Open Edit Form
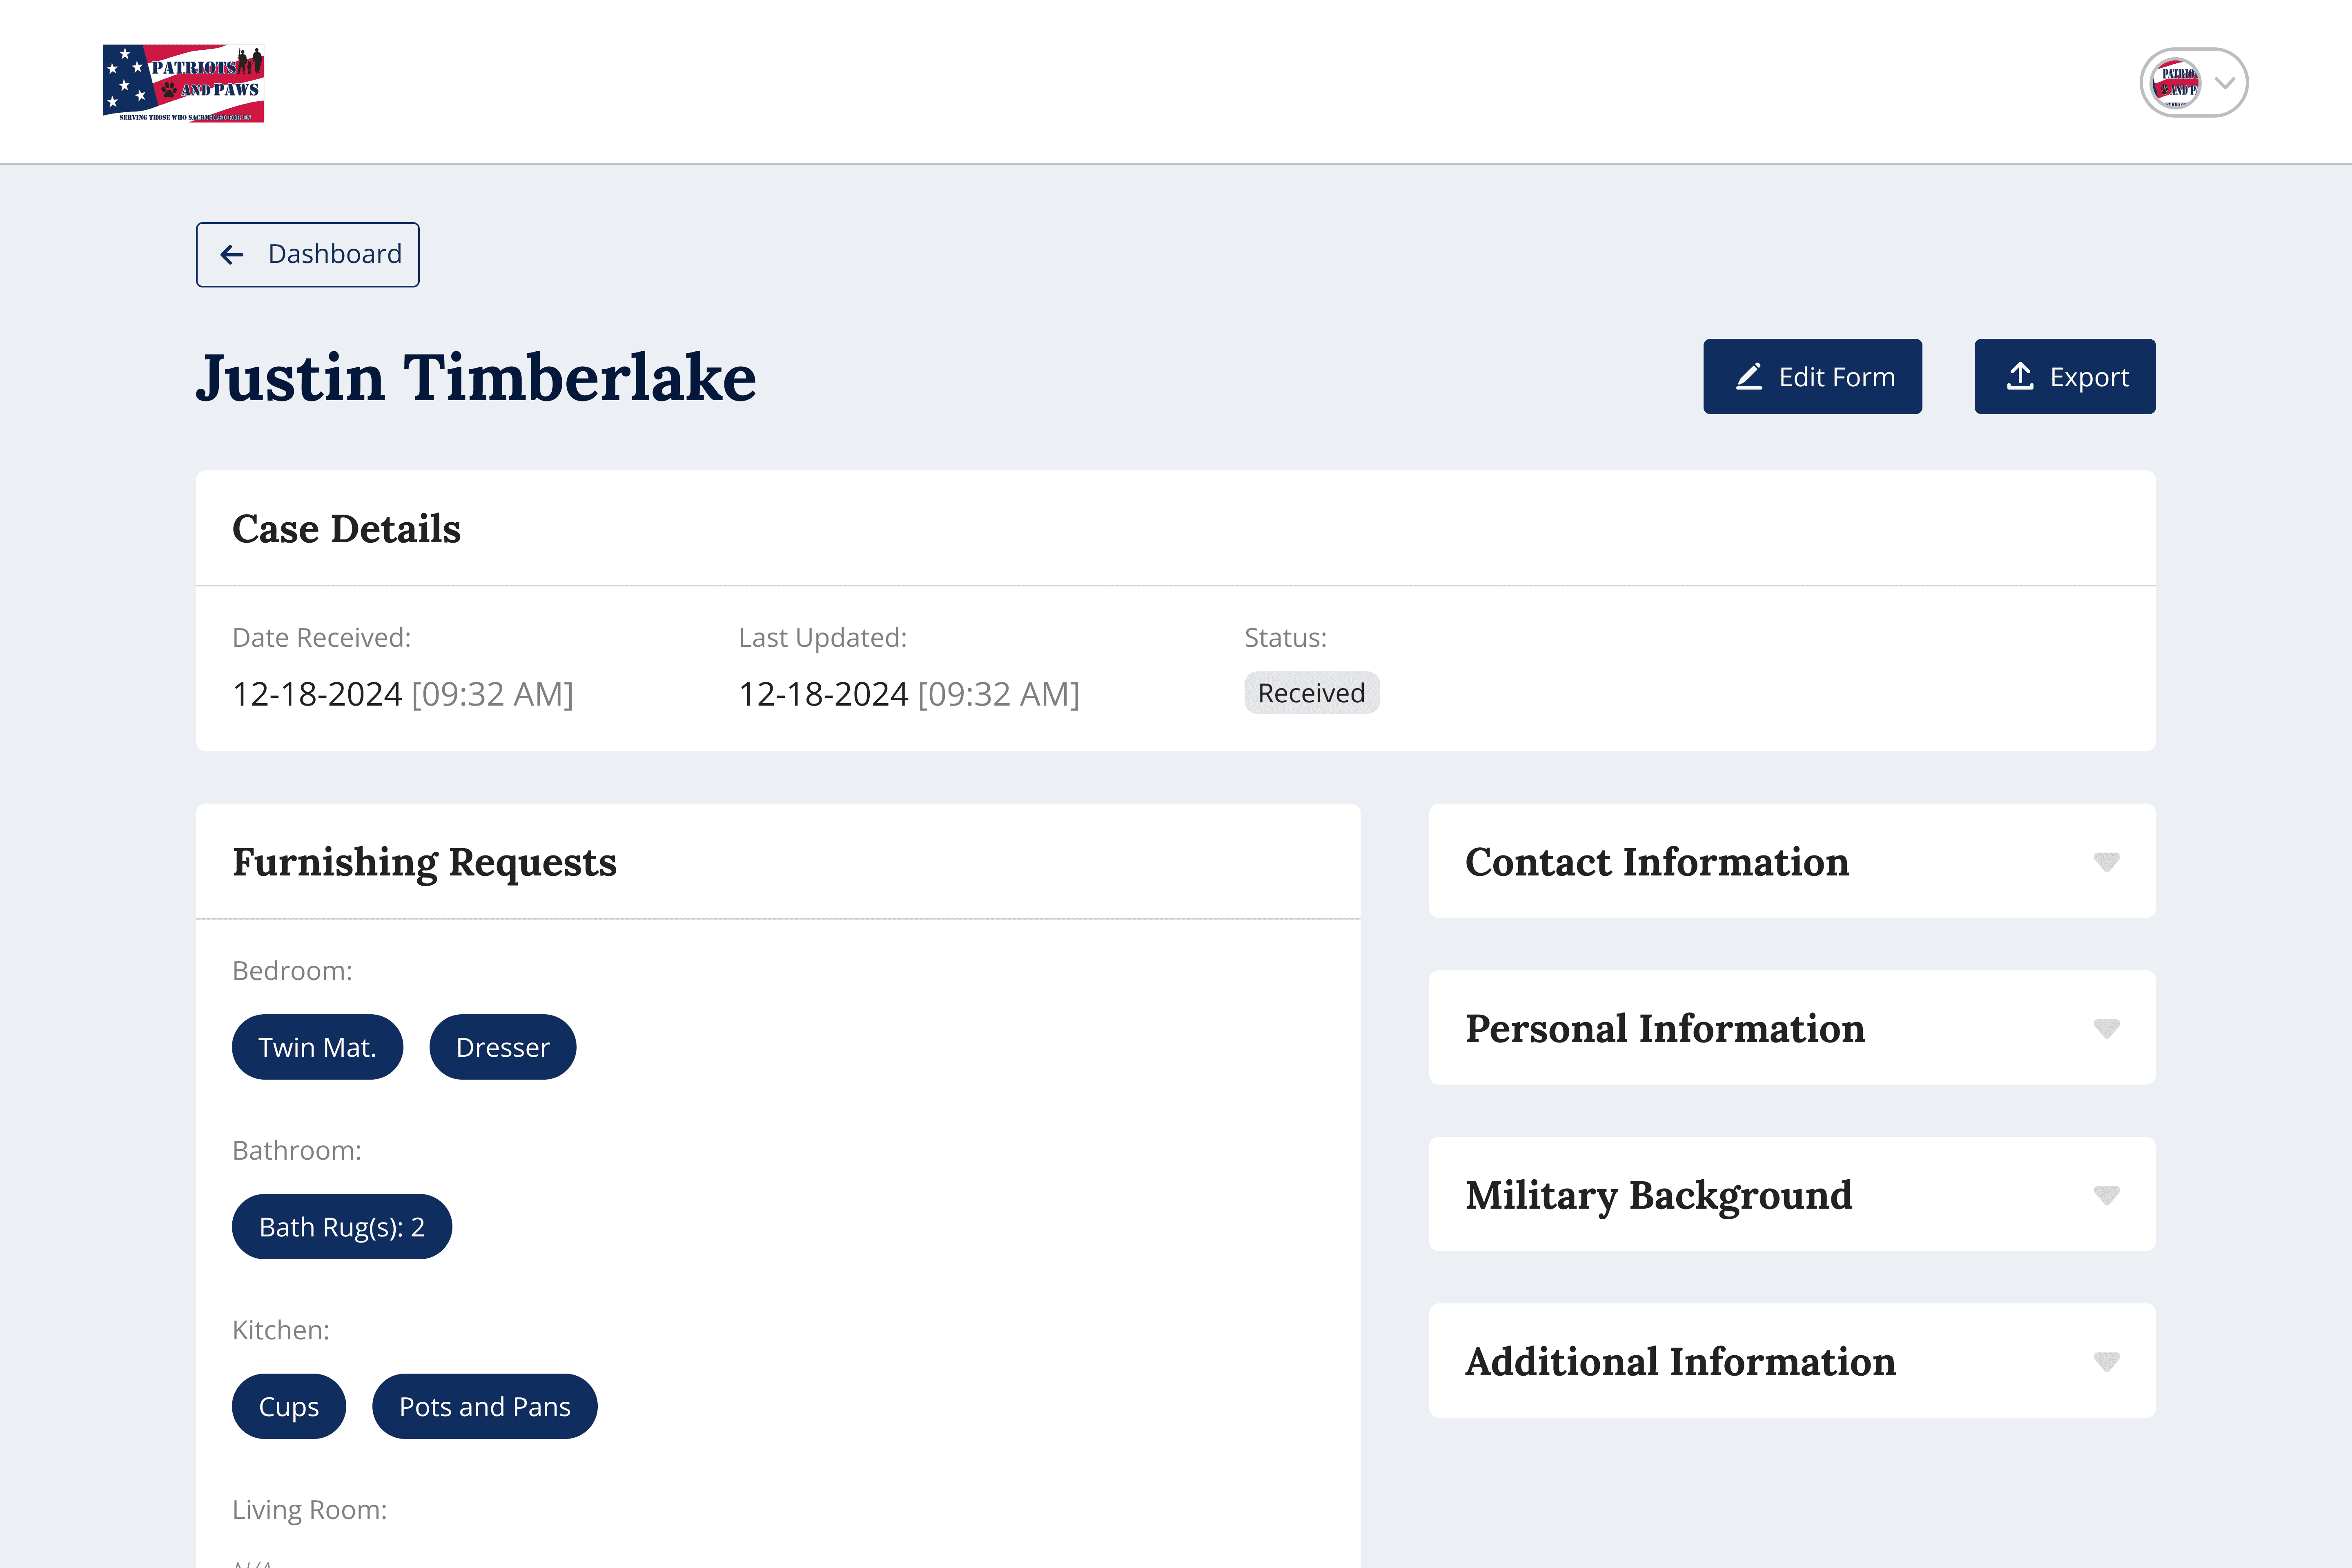 coord(1812,377)
